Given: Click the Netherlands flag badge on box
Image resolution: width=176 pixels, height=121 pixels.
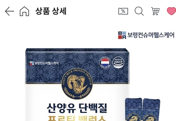Looking at the screenshot, I should tap(105, 62).
